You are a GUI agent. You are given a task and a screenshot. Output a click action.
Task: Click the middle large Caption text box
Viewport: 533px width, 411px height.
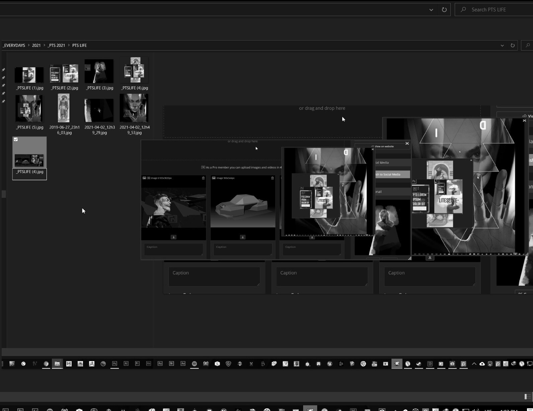322,276
